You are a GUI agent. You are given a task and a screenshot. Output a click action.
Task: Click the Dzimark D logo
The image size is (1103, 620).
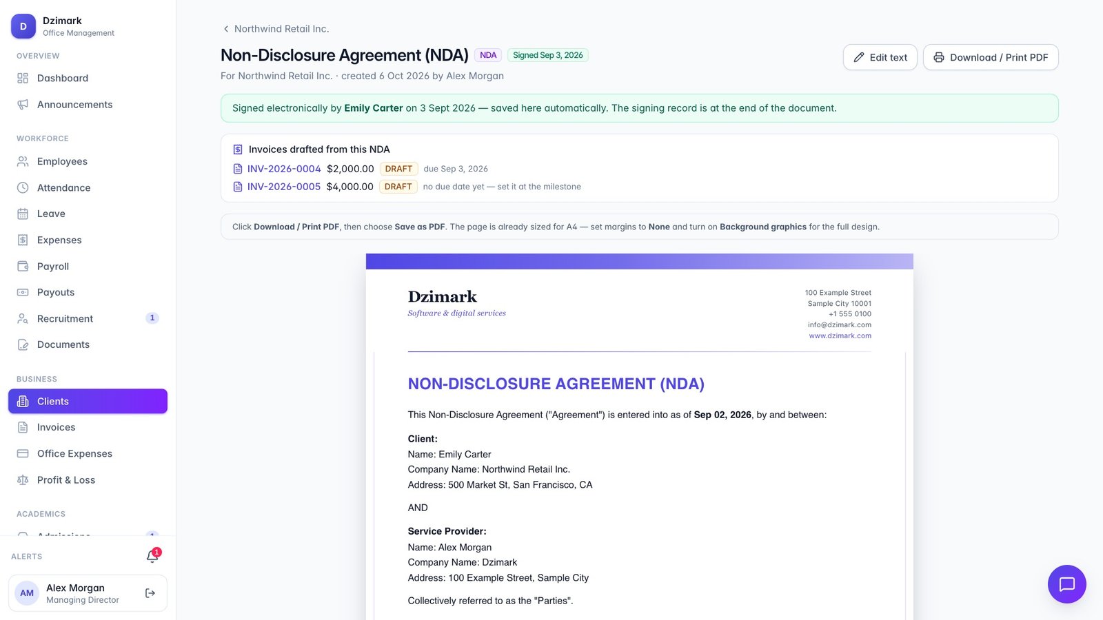23,26
